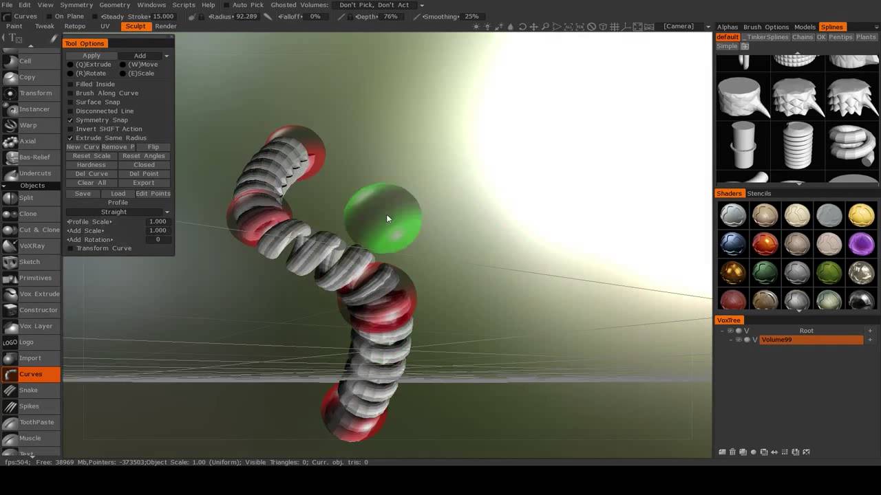
Task: Select the Cell tool icon
Action: (10, 60)
